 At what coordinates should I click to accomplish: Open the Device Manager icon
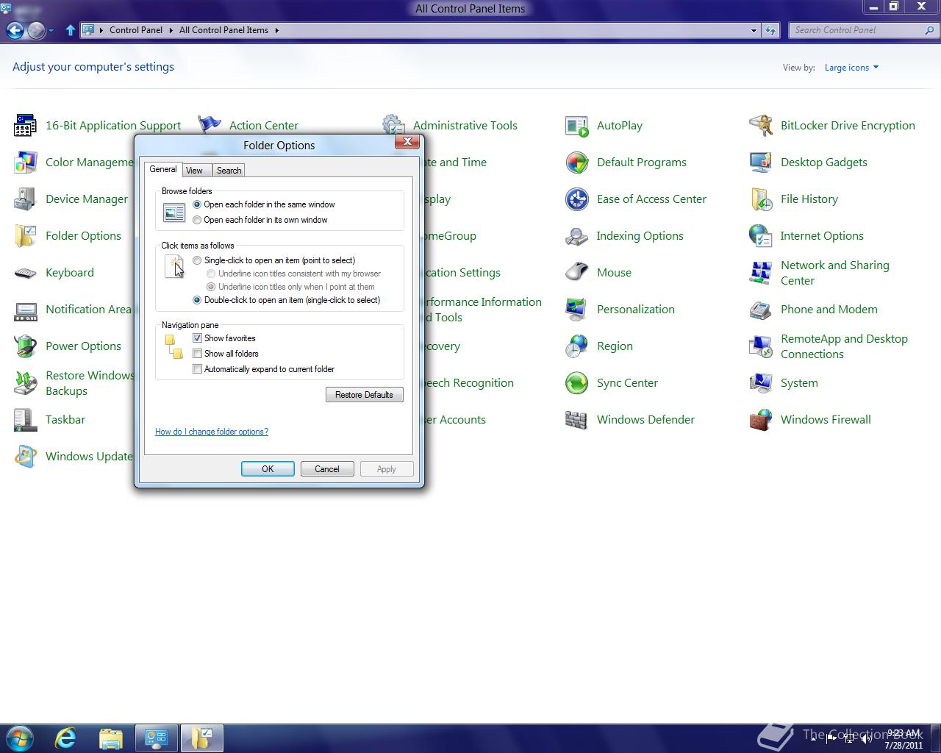26,199
